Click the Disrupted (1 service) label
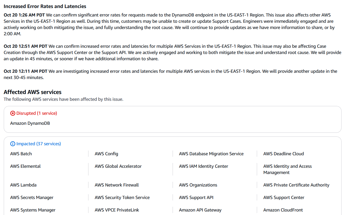Screen dimensions: 345x215 point(37,113)
